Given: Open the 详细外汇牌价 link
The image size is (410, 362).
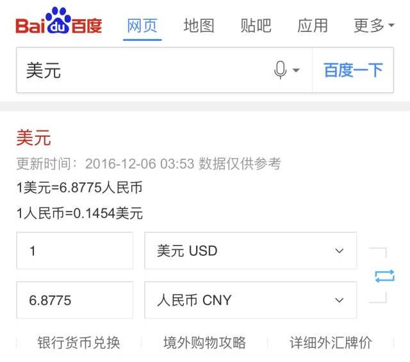Looking at the screenshot, I should tap(331, 343).
